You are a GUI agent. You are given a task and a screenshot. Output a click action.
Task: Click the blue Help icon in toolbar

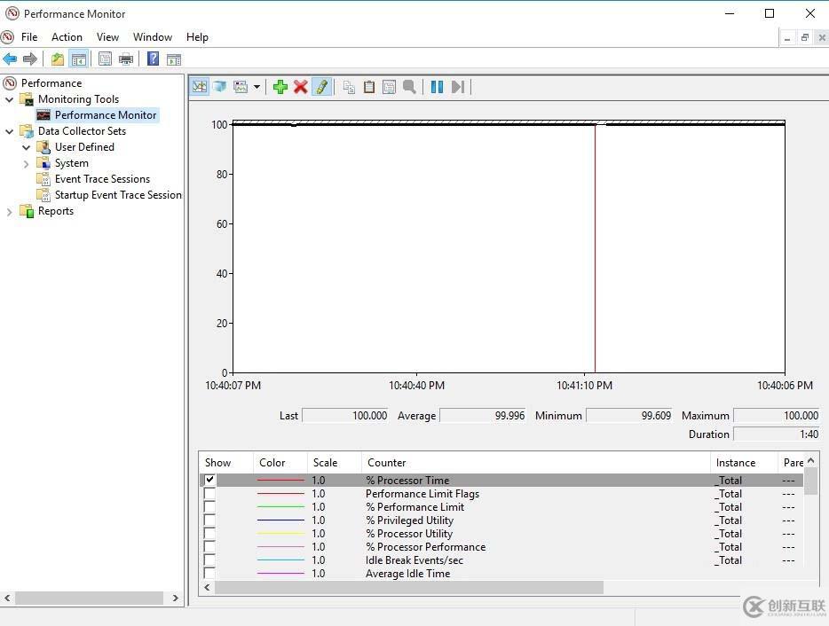pyautogui.click(x=153, y=59)
